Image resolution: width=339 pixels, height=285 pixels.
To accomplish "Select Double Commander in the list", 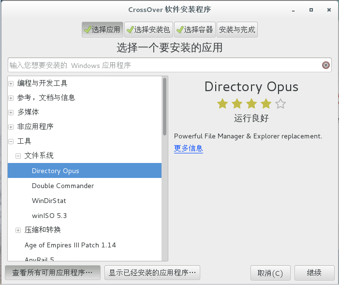I will click(x=63, y=186).
